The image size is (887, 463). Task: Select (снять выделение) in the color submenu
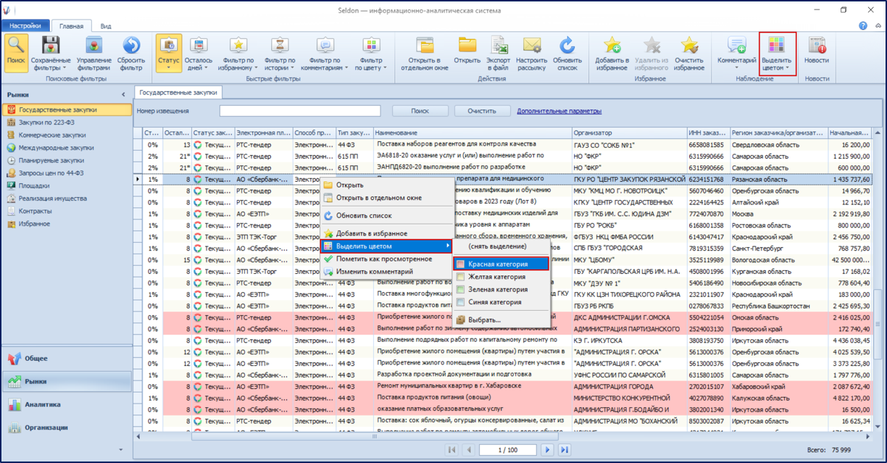501,247
